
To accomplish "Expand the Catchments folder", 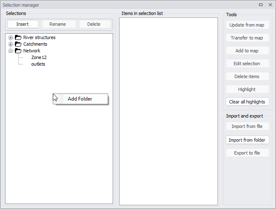I will tap(10, 44).
